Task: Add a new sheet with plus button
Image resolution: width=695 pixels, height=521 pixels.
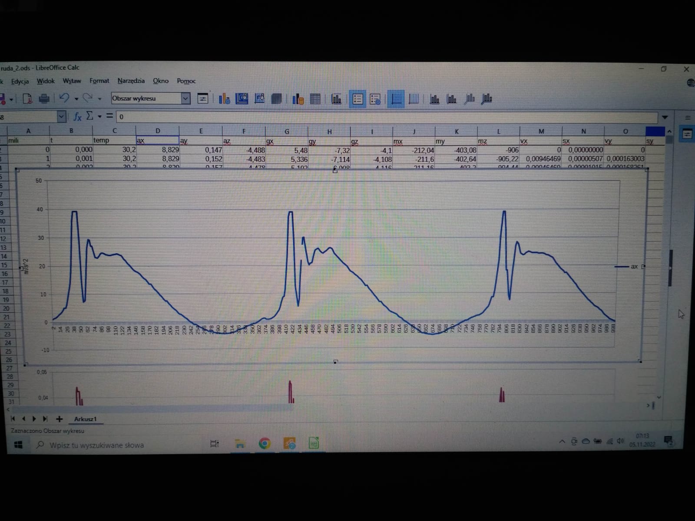Action: (60, 419)
